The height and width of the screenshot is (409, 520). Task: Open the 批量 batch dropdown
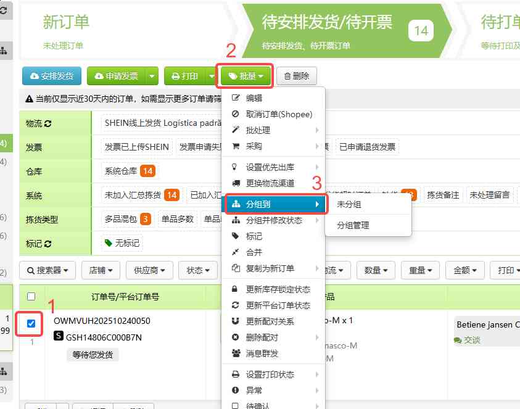pos(245,76)
